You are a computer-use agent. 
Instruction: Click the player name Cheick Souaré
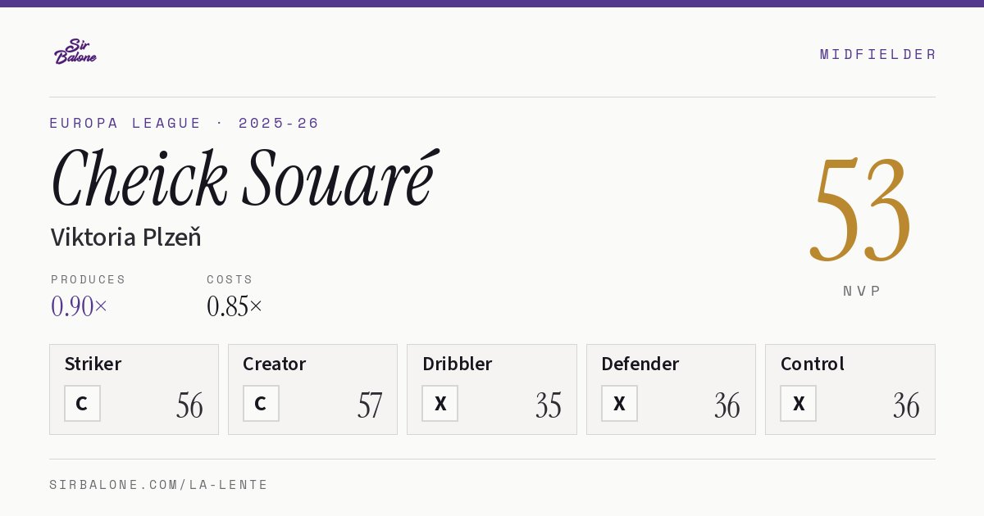(x=244, y=179)
